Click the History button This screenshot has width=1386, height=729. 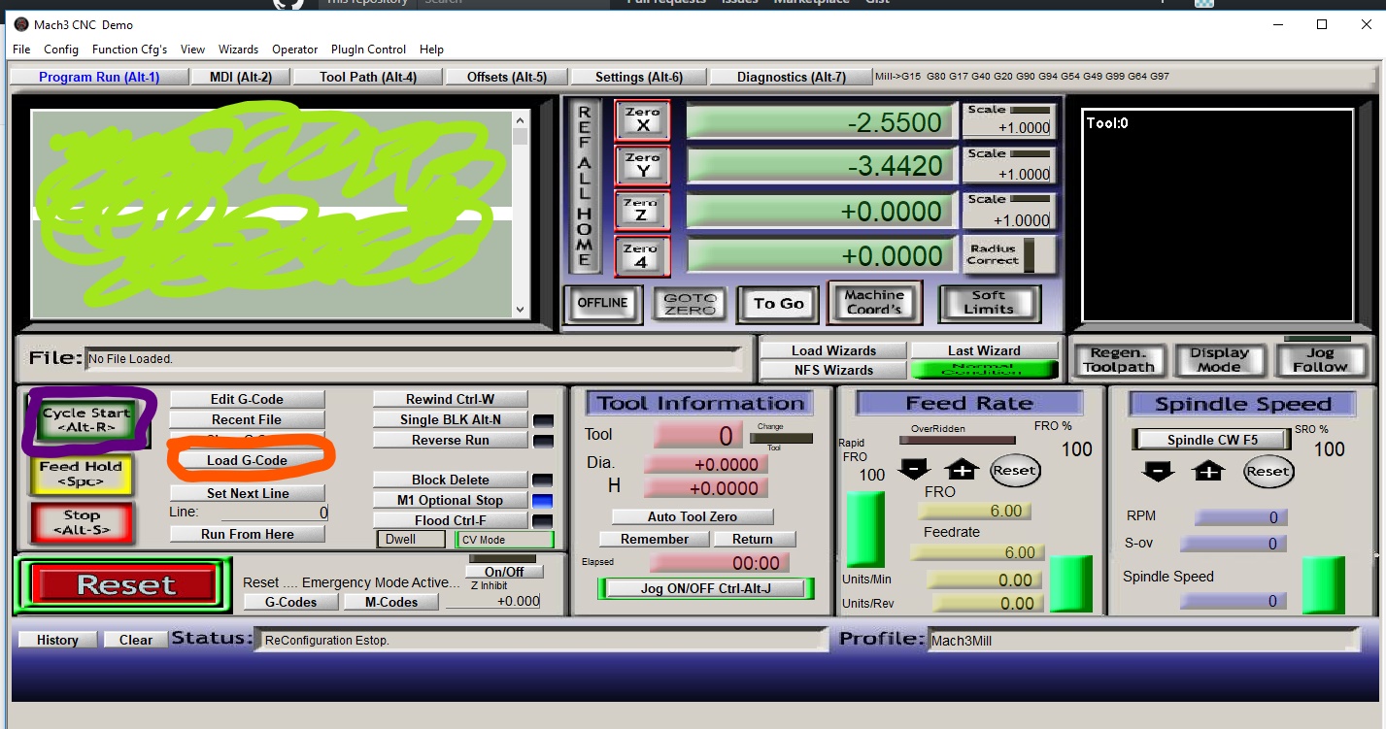57,640
